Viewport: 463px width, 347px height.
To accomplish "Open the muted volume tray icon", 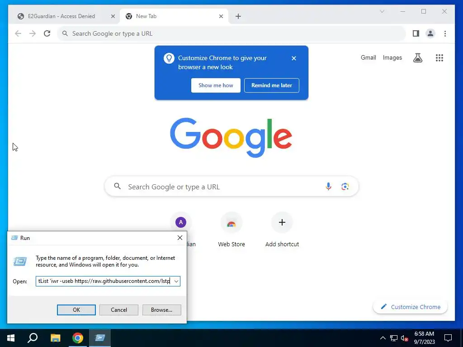I will [405, 338].
